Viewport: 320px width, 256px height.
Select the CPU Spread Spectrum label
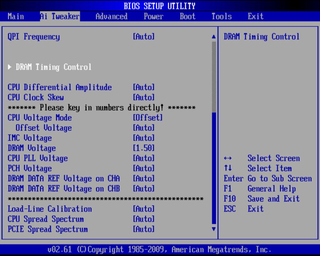tap(46, 219)
